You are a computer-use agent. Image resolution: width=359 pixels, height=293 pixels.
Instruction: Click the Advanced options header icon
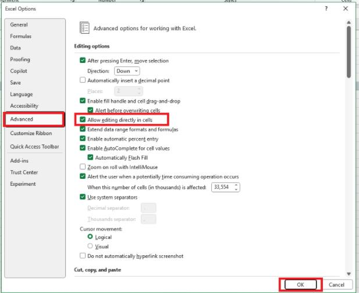[84, 28]
